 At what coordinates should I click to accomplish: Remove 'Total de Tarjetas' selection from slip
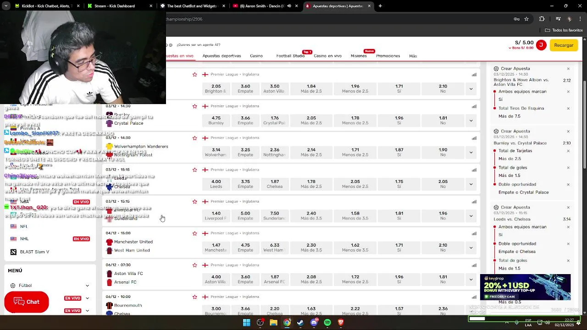point(568,151)
